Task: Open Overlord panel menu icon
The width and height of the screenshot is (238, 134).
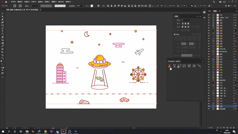Action: (203, 61)
